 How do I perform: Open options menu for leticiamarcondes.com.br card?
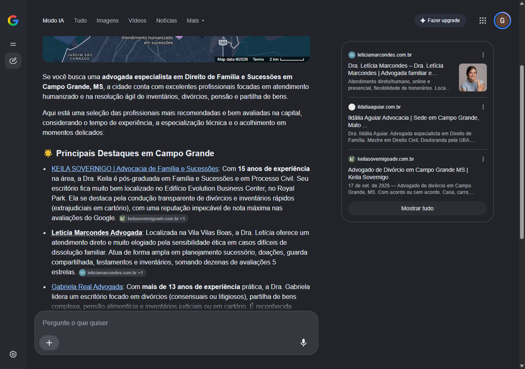(483, 55)
